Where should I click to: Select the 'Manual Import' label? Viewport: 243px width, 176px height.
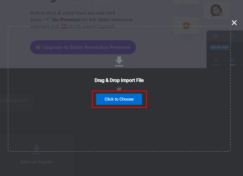(x=36, y=162)
